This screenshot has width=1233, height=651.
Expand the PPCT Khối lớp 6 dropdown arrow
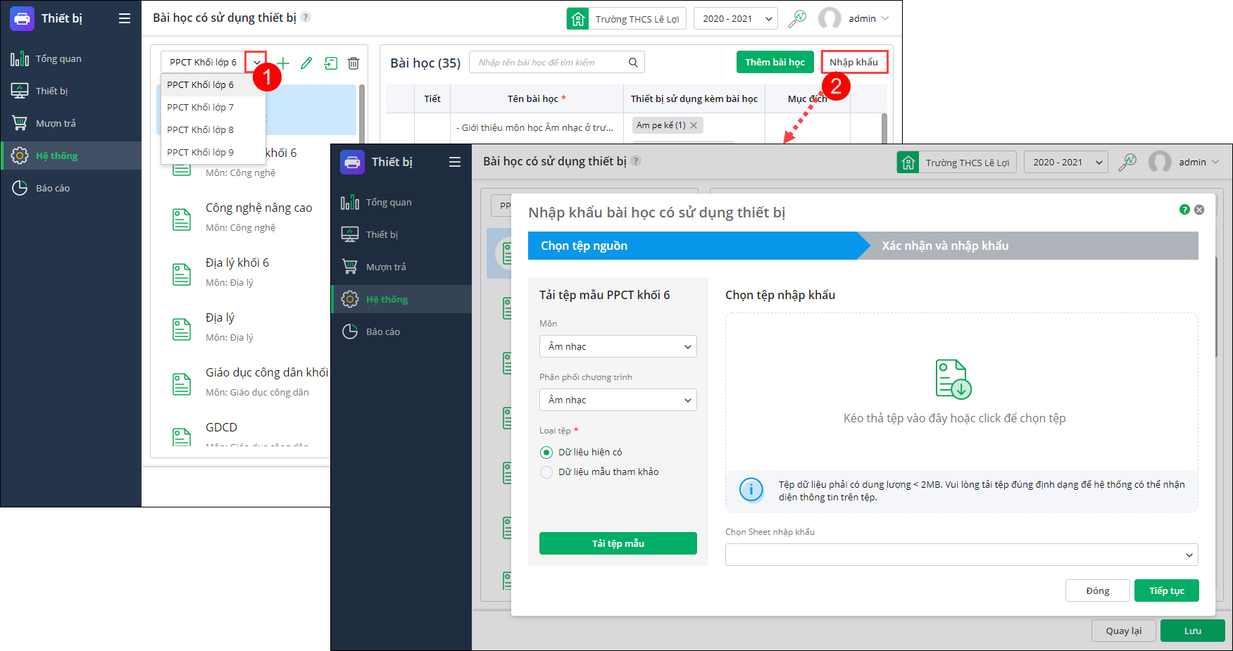(x=256, y=62)
